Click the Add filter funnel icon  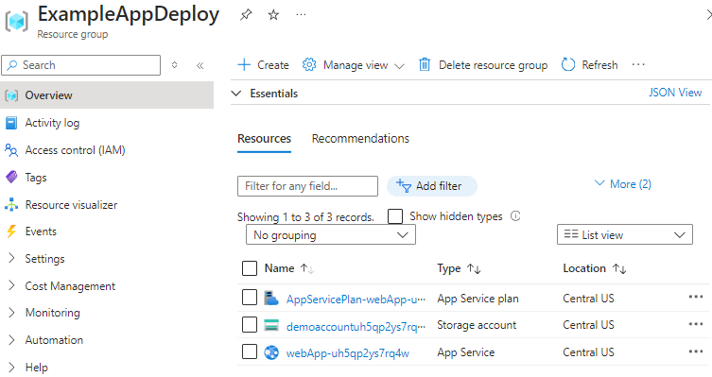point(403,185)
